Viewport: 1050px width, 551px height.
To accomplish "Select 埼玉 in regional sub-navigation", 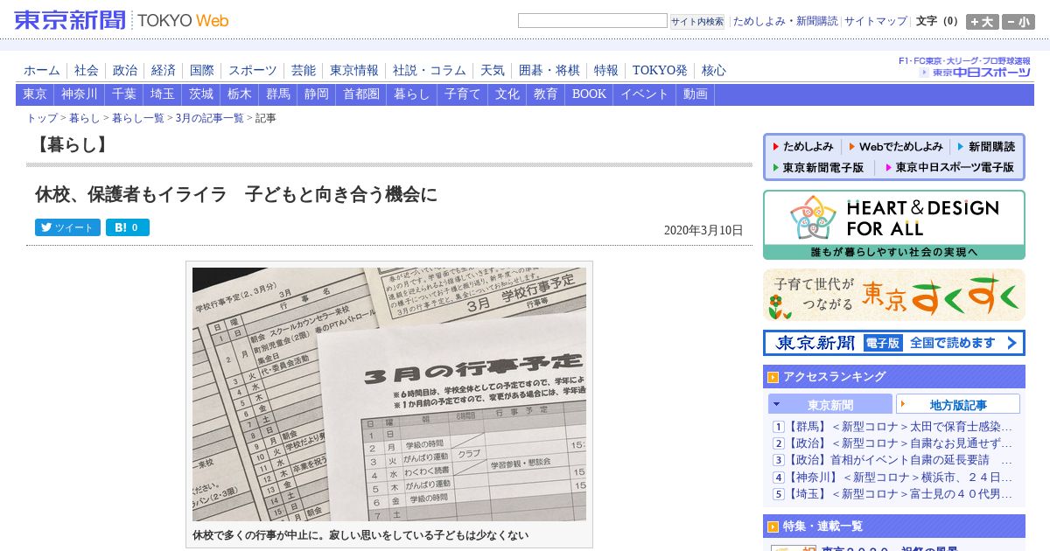I will [x=163, y=94].
